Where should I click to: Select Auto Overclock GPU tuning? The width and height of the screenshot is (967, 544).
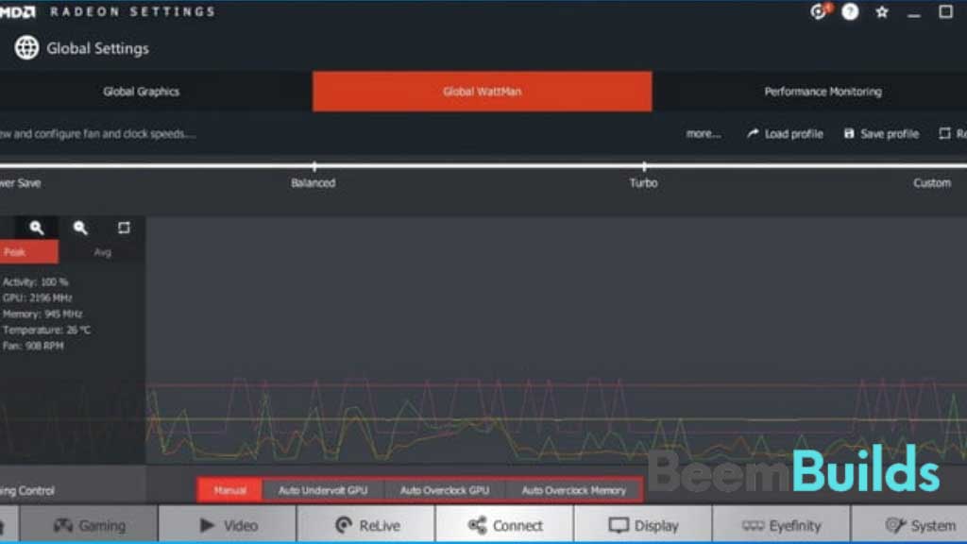click(x=445, y=490)
